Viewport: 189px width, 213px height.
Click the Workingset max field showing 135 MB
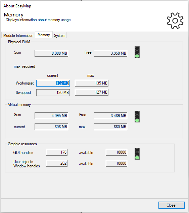[92, 83]
